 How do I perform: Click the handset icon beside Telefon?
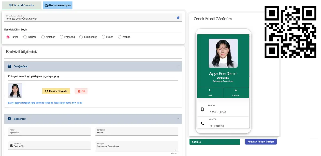pos(202,124)
